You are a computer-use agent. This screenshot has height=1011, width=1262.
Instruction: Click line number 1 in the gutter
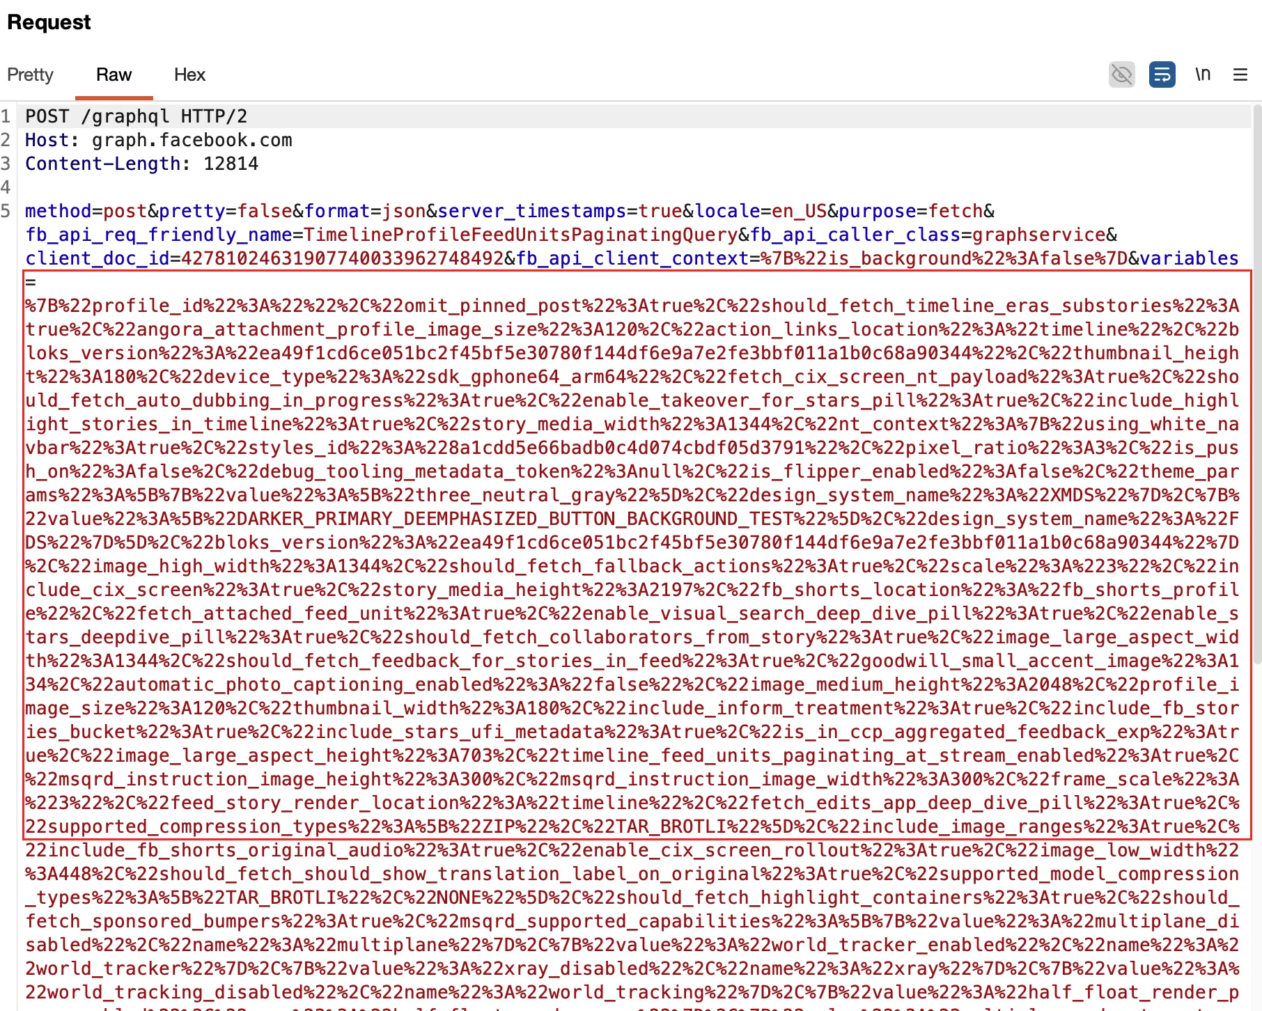coord(6,116)
